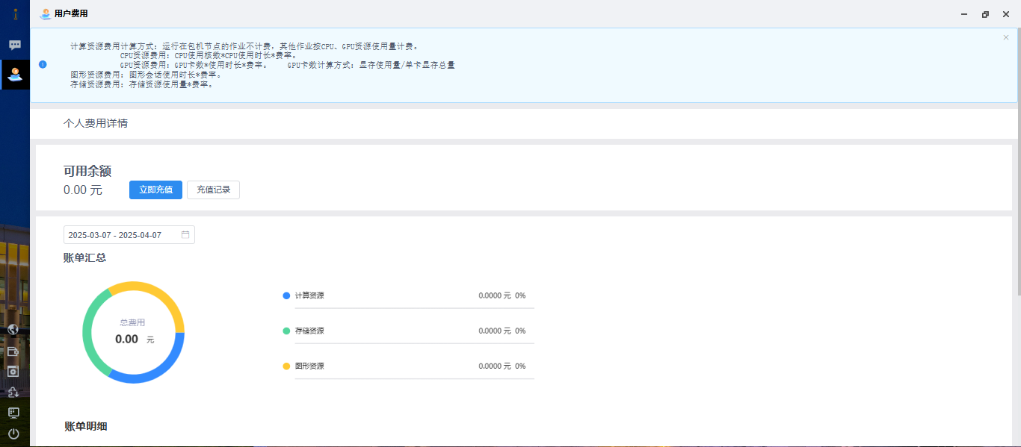Click the 可用余额 label
Image resolution: width=1021 pixels, height=447 pixels.
pos(87,171)
